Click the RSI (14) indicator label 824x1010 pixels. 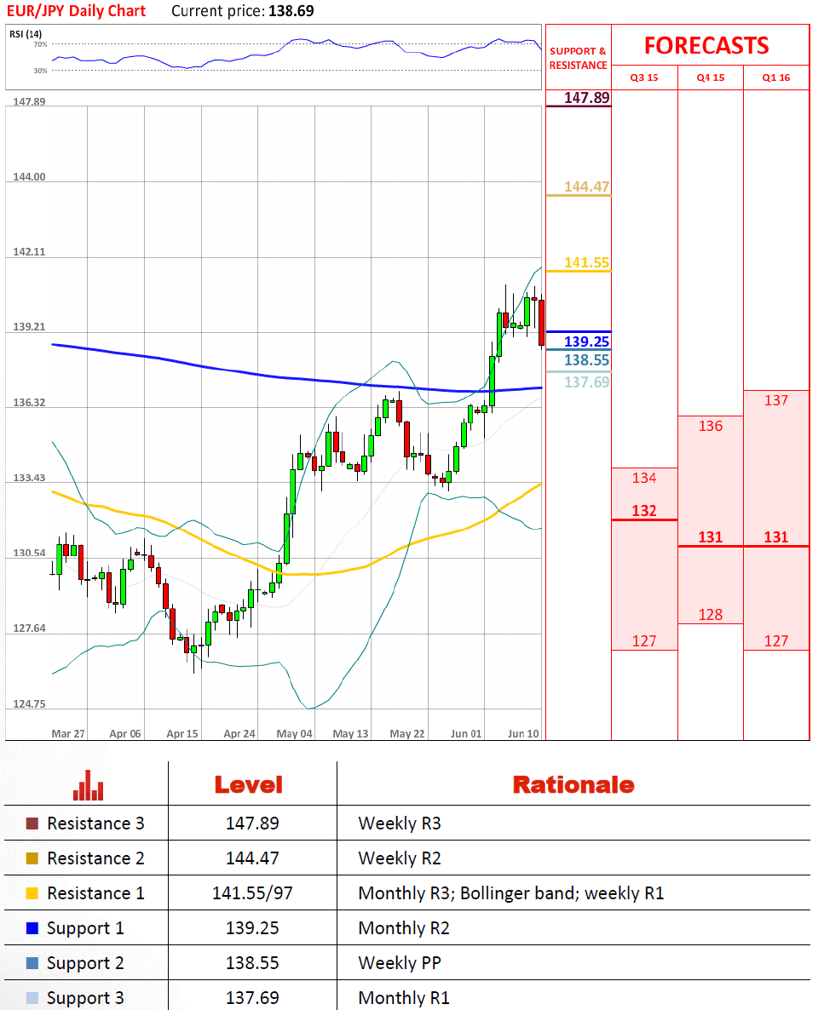tap(26, 33)
